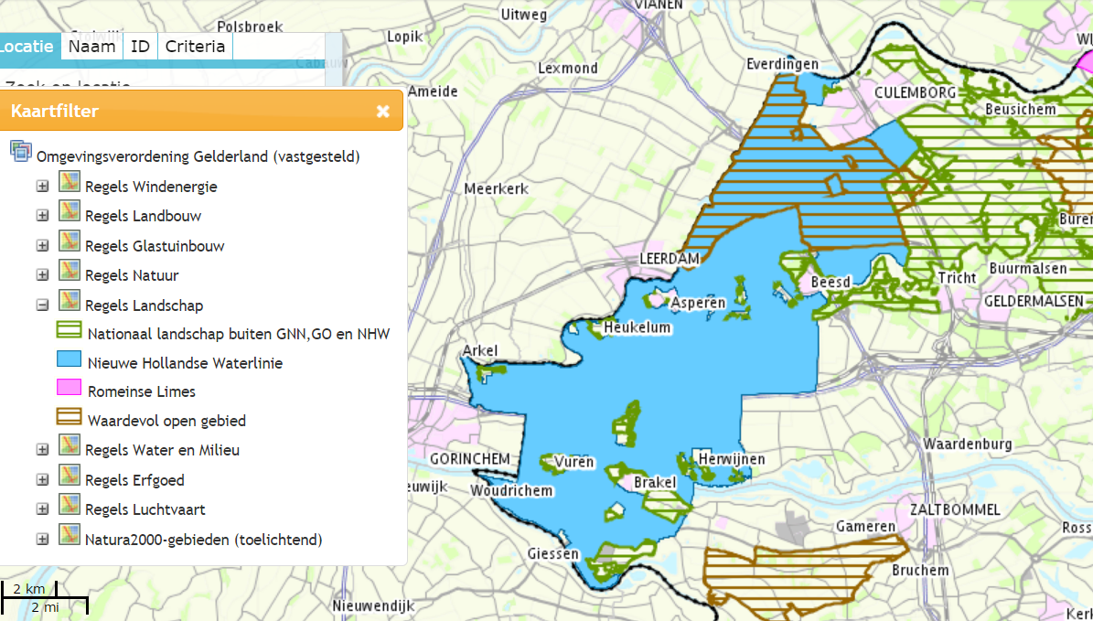Click the Romeinse Limes pink legend swatch
Viewport: 1093px width, 621px height.
(x=68, y=388)
